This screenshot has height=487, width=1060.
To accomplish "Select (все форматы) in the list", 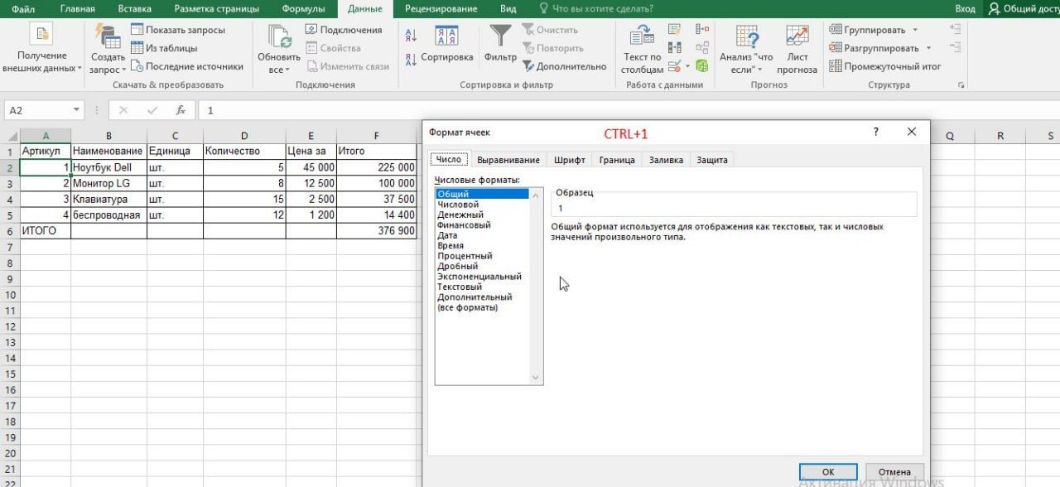I will click(x=467, y=307).
